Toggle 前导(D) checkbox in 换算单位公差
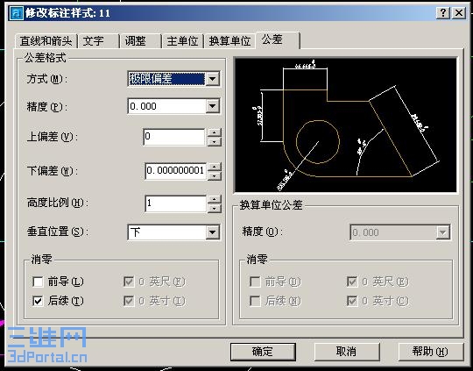The image size is (473, 371). tap(255, 282)
